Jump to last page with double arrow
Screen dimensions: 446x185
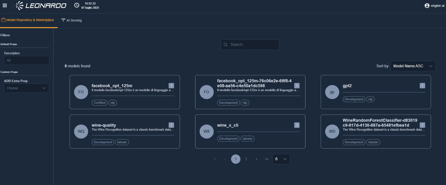[267, 159]
